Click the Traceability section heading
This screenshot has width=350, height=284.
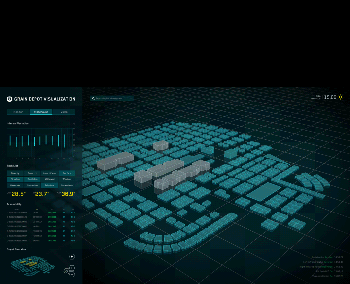14,204
